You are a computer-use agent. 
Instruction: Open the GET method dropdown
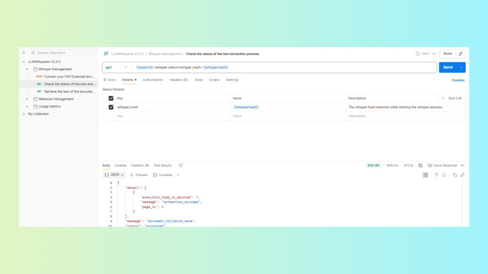(x=117, y=68)
